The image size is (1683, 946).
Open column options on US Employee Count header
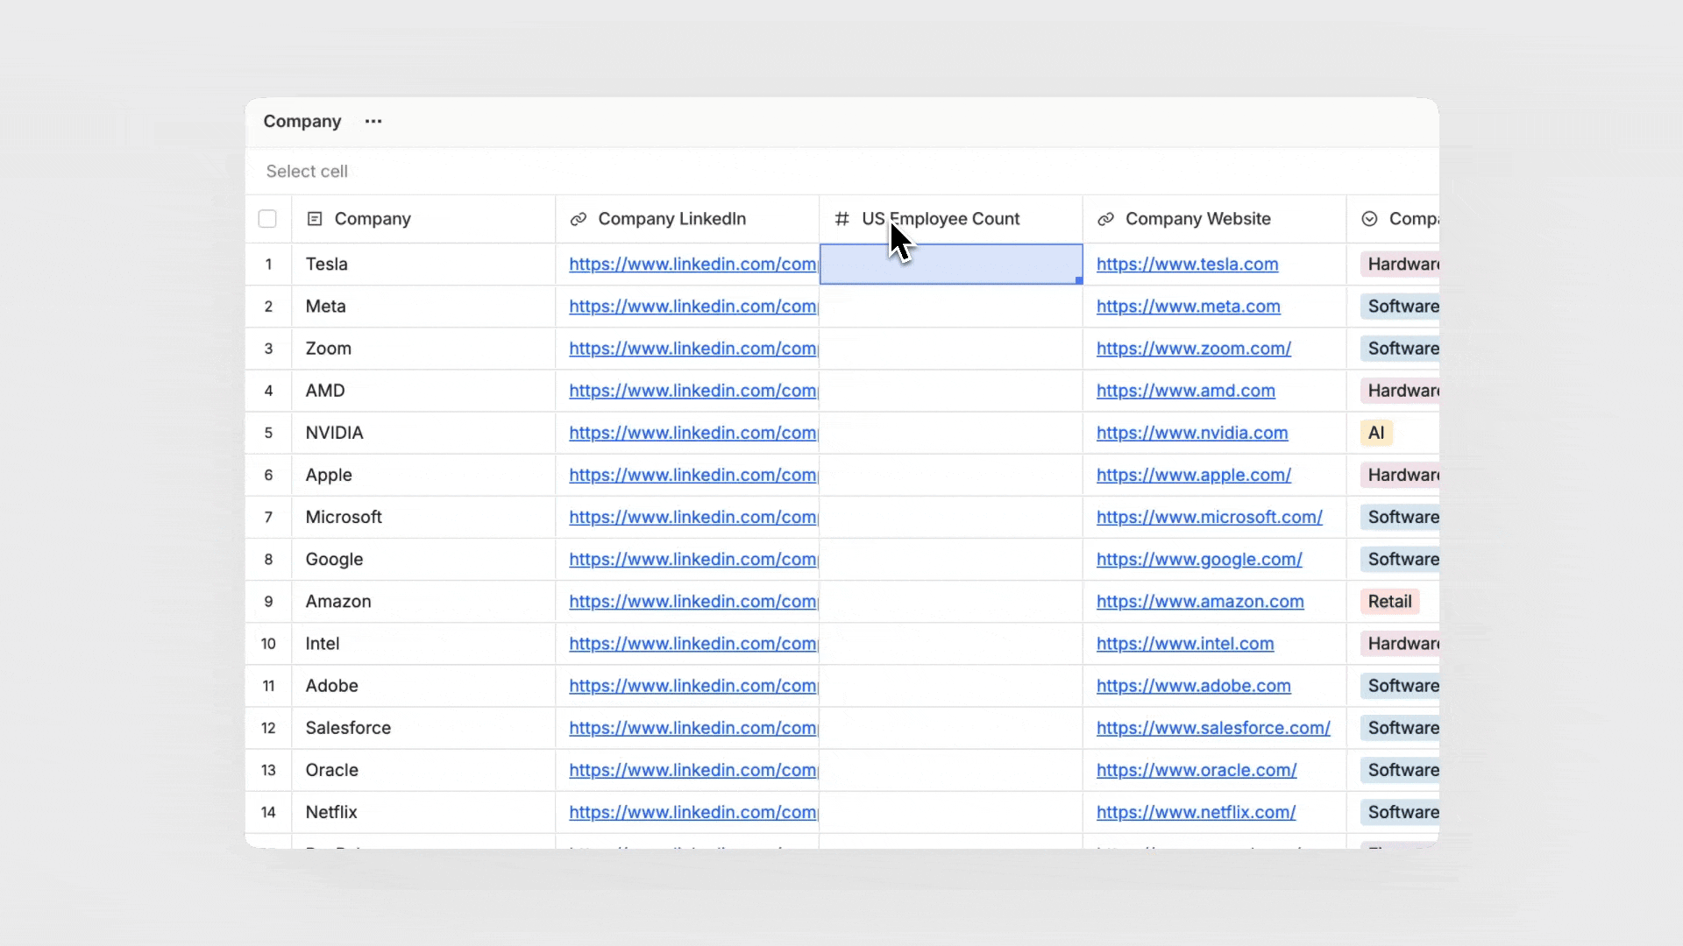point(941,219)
